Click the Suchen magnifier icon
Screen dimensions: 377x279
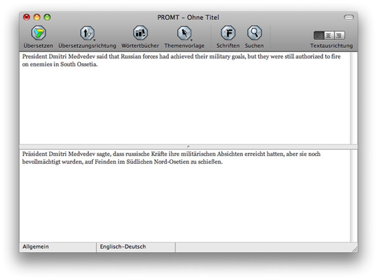point(254,33)
